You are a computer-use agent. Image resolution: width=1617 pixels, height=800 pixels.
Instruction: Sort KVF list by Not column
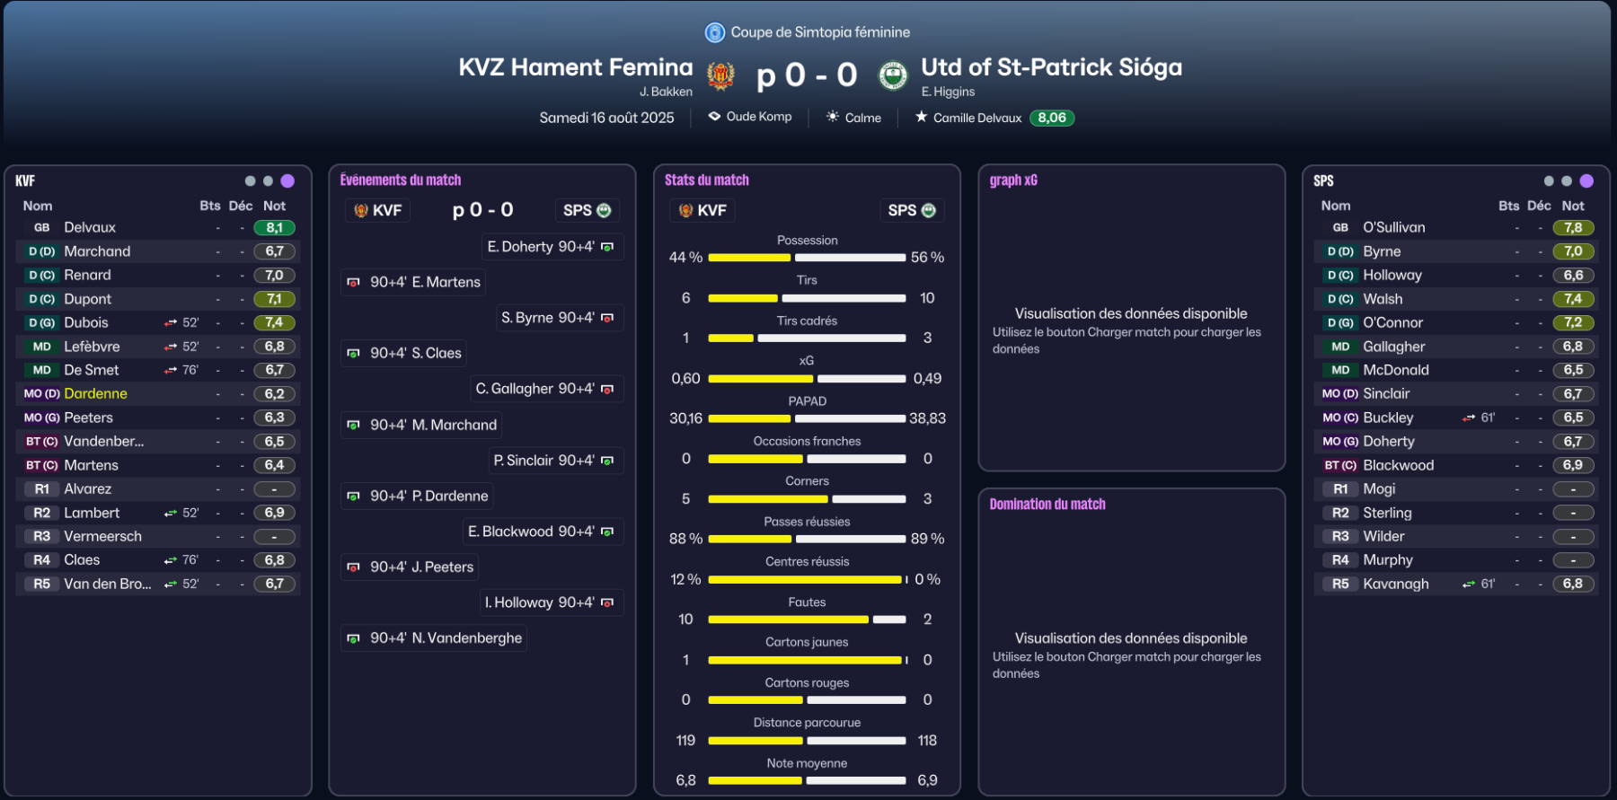tap(274, 206)
